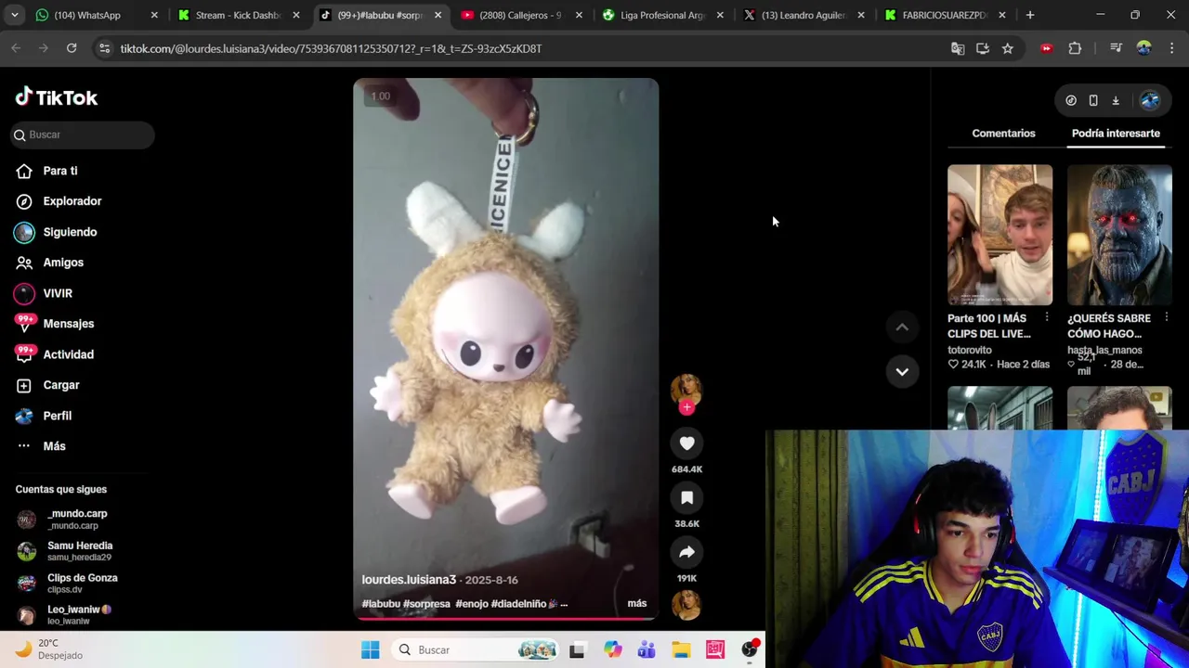Open options for ¿QUERÉS SABRE video
The height and width of the screenshot is (668, 1189).
[x=1166, y=318]
